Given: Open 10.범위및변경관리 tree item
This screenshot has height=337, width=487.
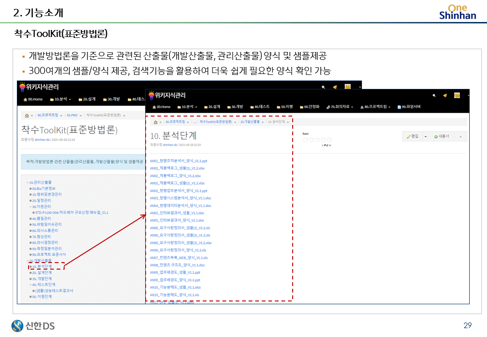Looking at the screenshot, I should [47, 195].
